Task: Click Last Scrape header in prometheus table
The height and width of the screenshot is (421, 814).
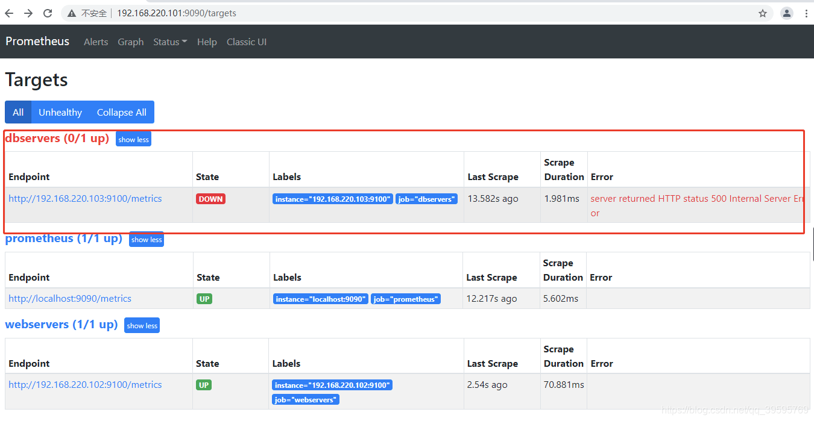Action: point(491,278)
